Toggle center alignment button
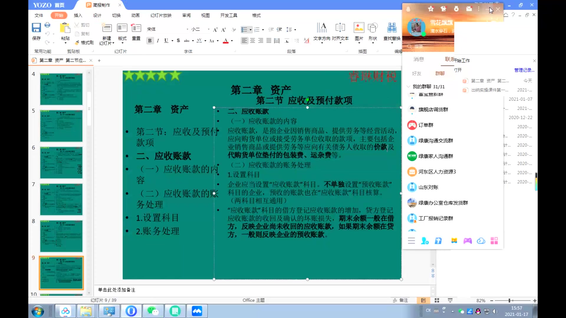 [253, 41]
